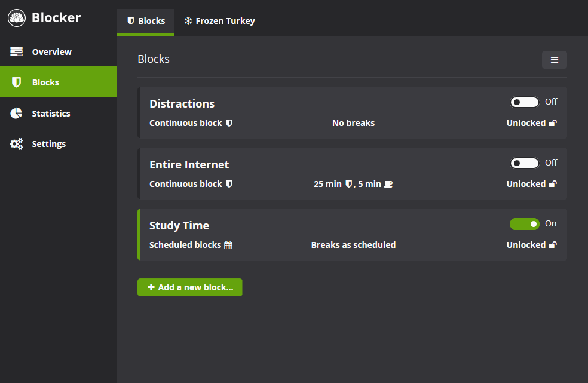Screen dimensions: 588x383
Task: Disable the Study Time block toggle
Action: click(x=524, y=224)
